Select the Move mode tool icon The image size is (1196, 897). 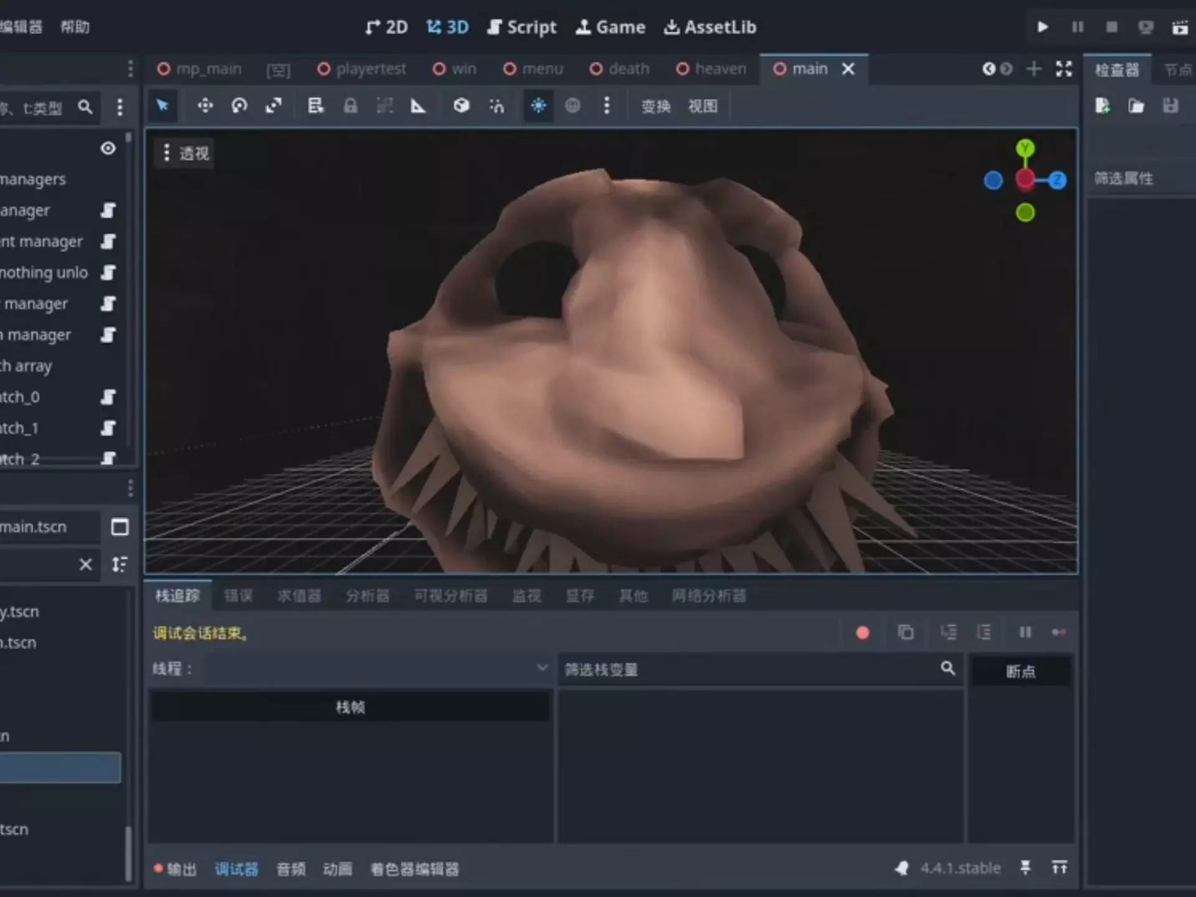(x=205, y=106)
